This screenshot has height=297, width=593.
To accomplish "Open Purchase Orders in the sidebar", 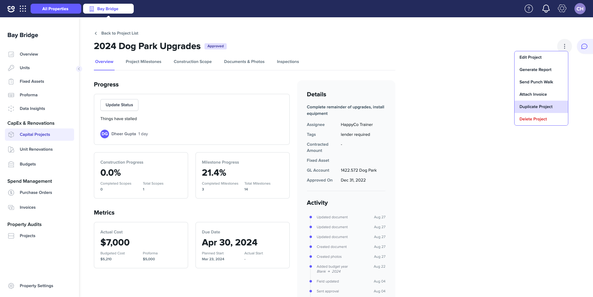I will pyautogui.click(x=40, y=193).
